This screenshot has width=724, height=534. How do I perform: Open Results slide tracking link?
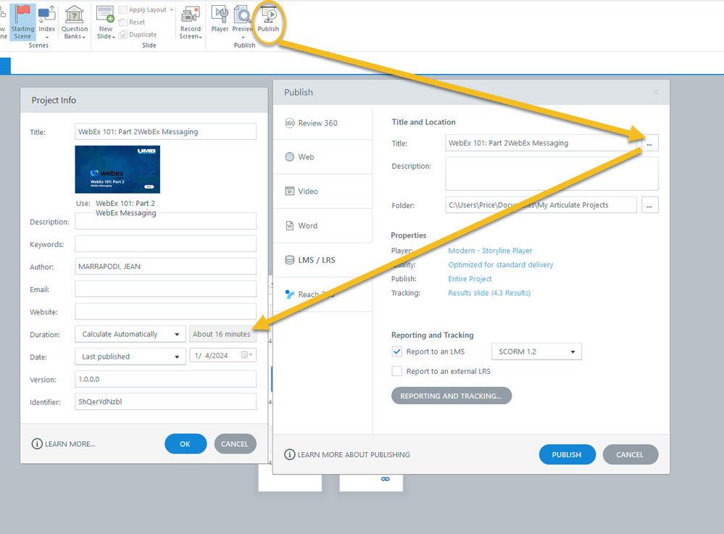coord(489,293)
